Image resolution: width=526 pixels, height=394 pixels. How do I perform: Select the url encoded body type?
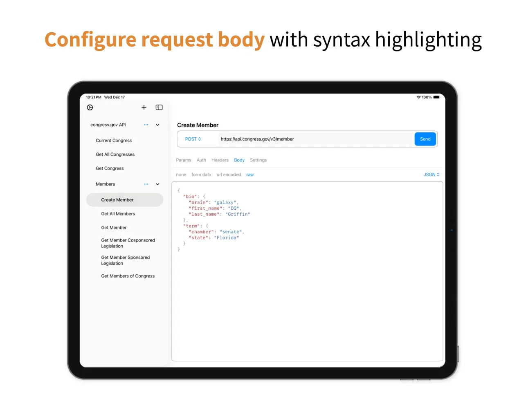229,175
